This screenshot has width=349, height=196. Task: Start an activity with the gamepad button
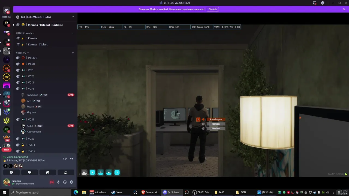48,172
